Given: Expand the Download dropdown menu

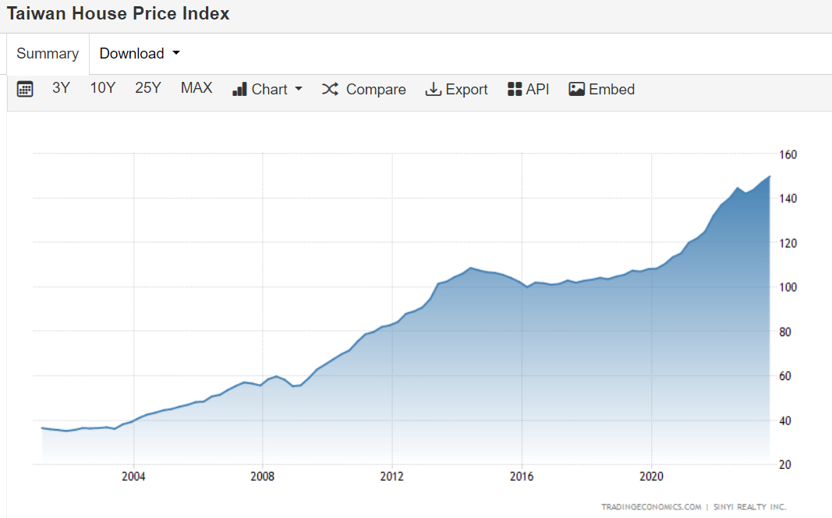Looking at the screenshot, I should (x=140, y=54).
